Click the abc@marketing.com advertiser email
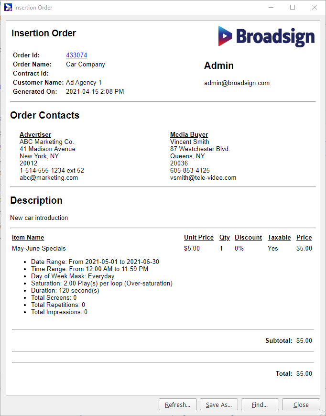Image resolution: width=326 pixels, height=416 pixels. [x=49, y=178]
